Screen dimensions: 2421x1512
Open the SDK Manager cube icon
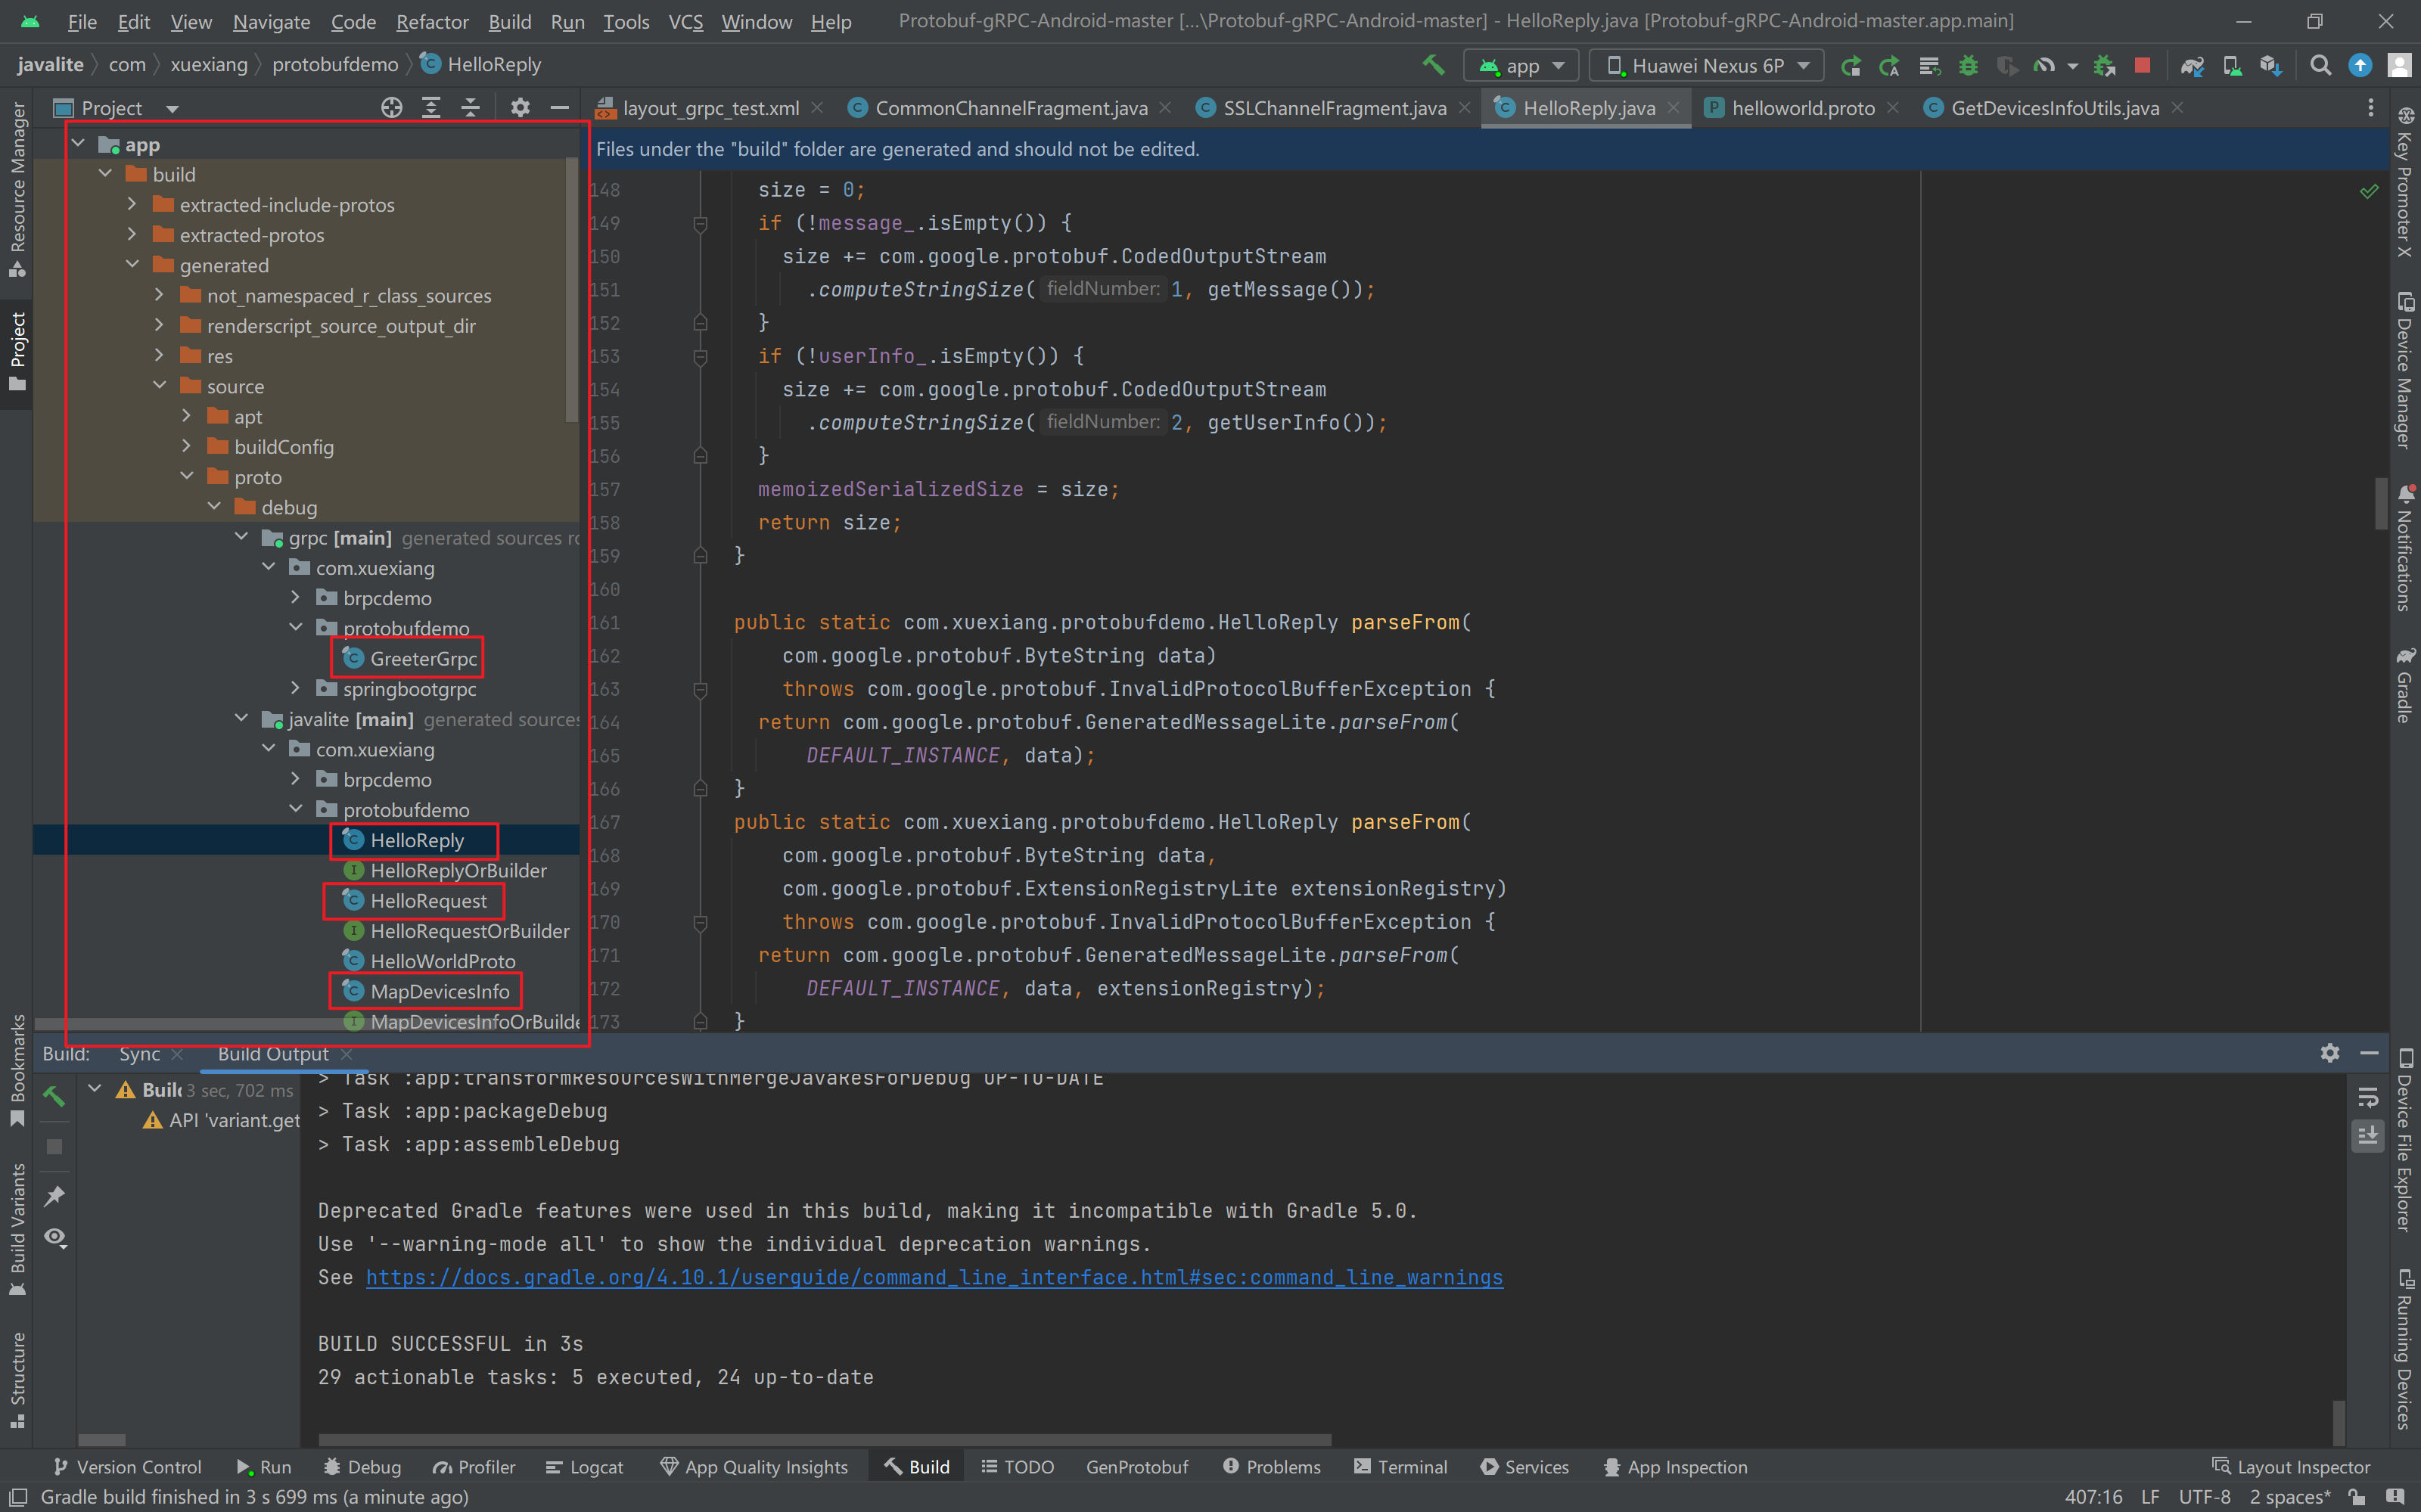[x=2271, y=65]
